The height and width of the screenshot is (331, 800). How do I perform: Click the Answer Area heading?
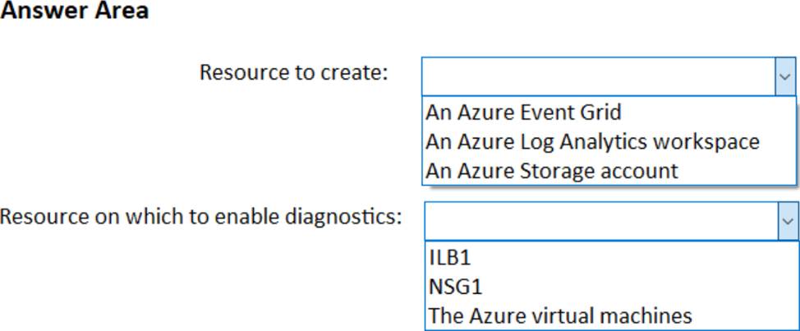tap(75, 11)
